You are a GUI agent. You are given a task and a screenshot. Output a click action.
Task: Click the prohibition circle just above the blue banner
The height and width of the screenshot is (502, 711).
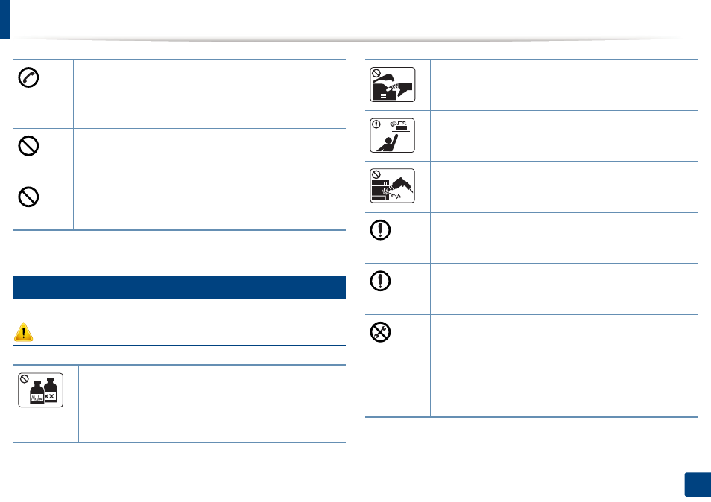(28, 197)
